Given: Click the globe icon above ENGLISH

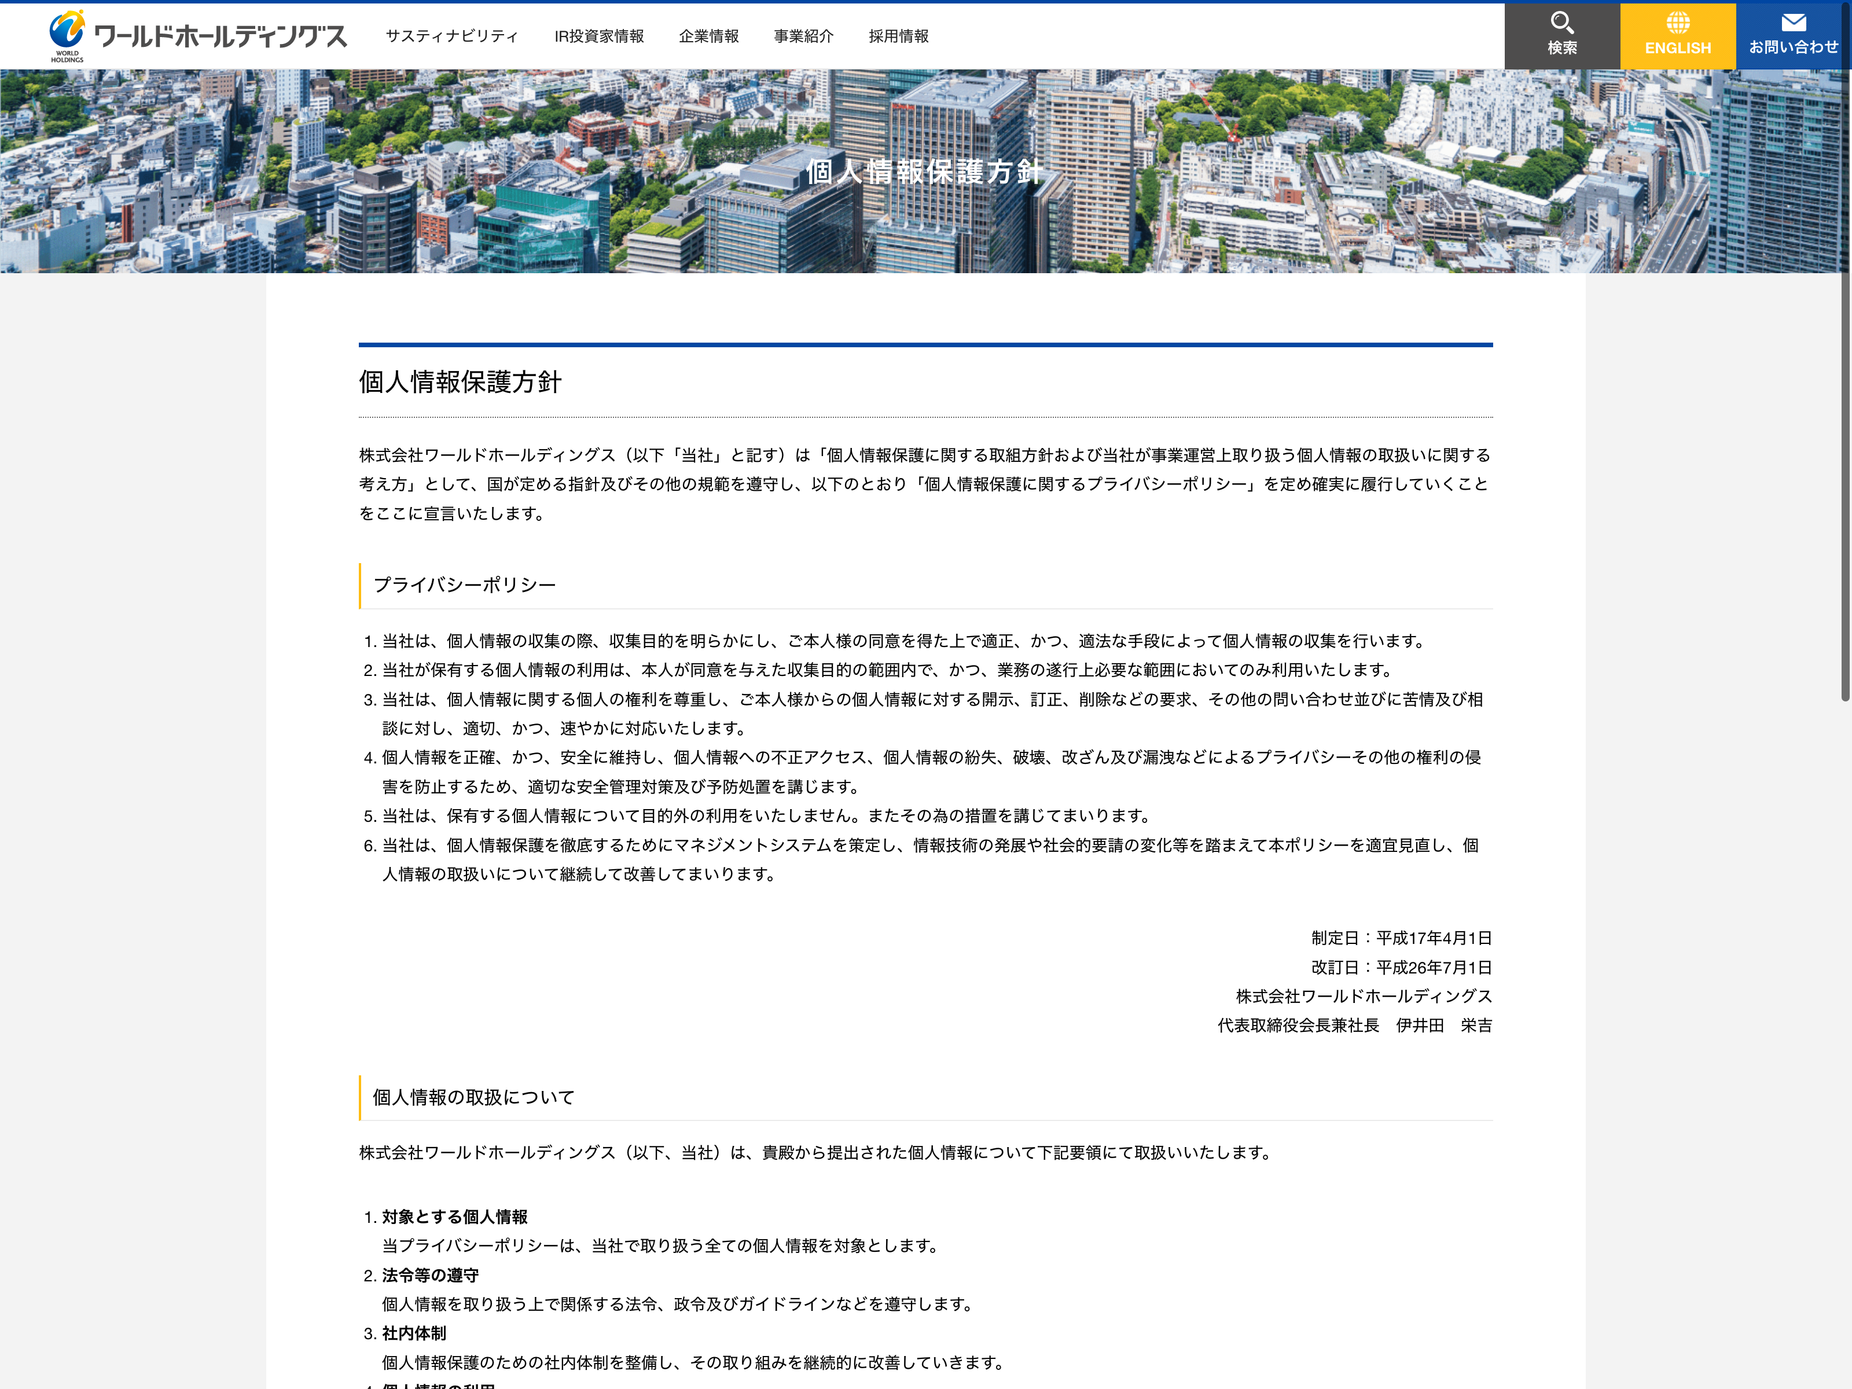Looking at the screenshot, I should point(1677,23).
